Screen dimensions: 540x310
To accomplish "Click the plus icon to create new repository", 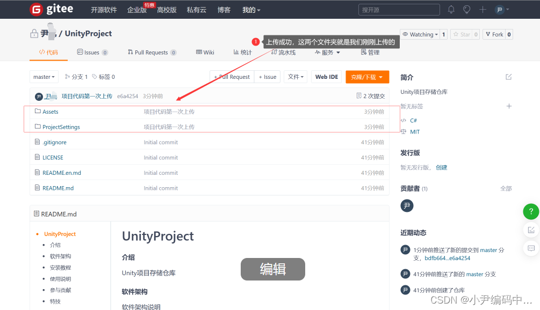I will 481,9.
